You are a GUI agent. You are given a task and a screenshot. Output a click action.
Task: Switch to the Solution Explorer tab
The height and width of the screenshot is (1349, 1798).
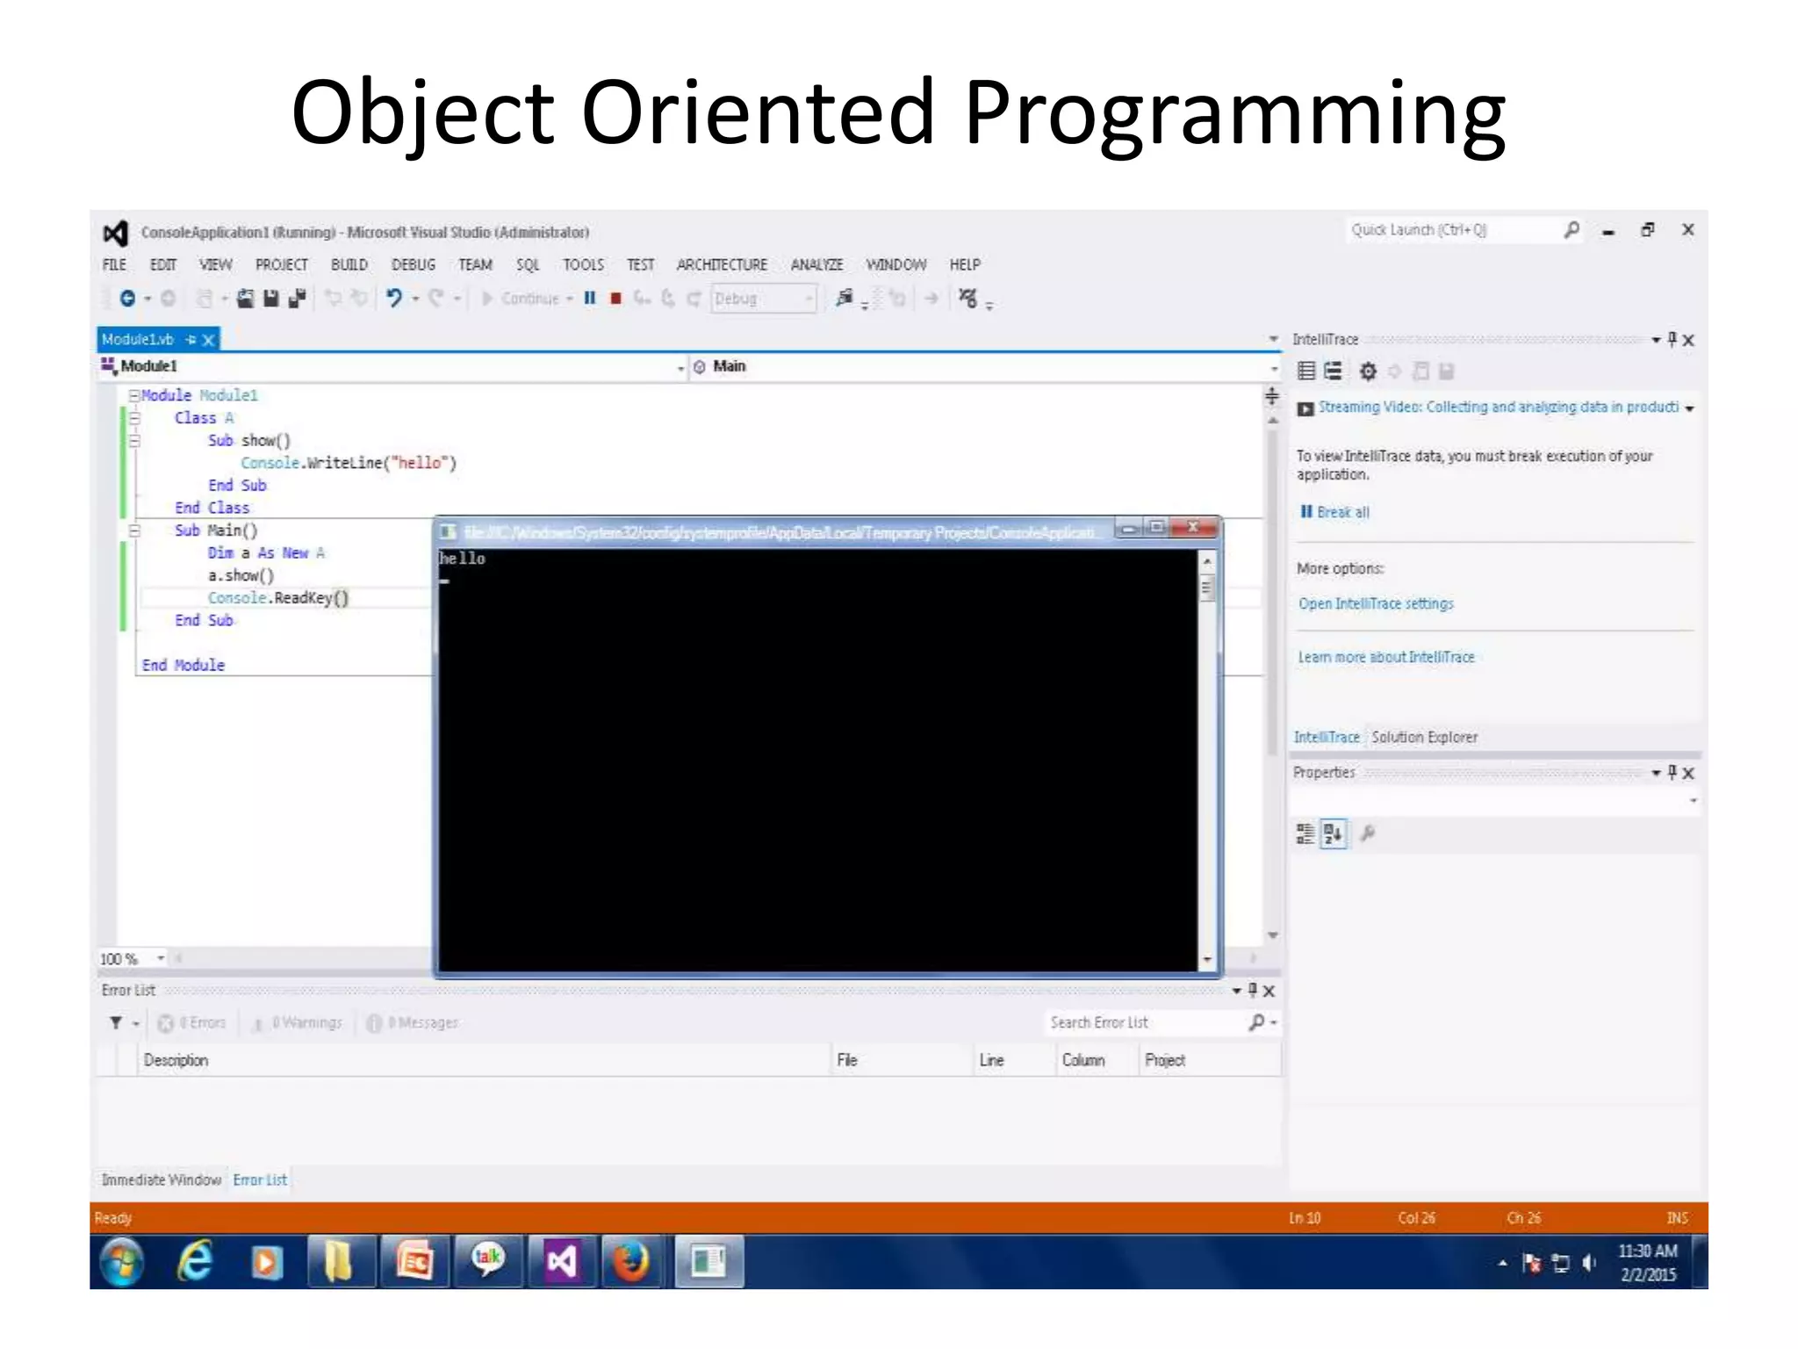(1424, 737)
